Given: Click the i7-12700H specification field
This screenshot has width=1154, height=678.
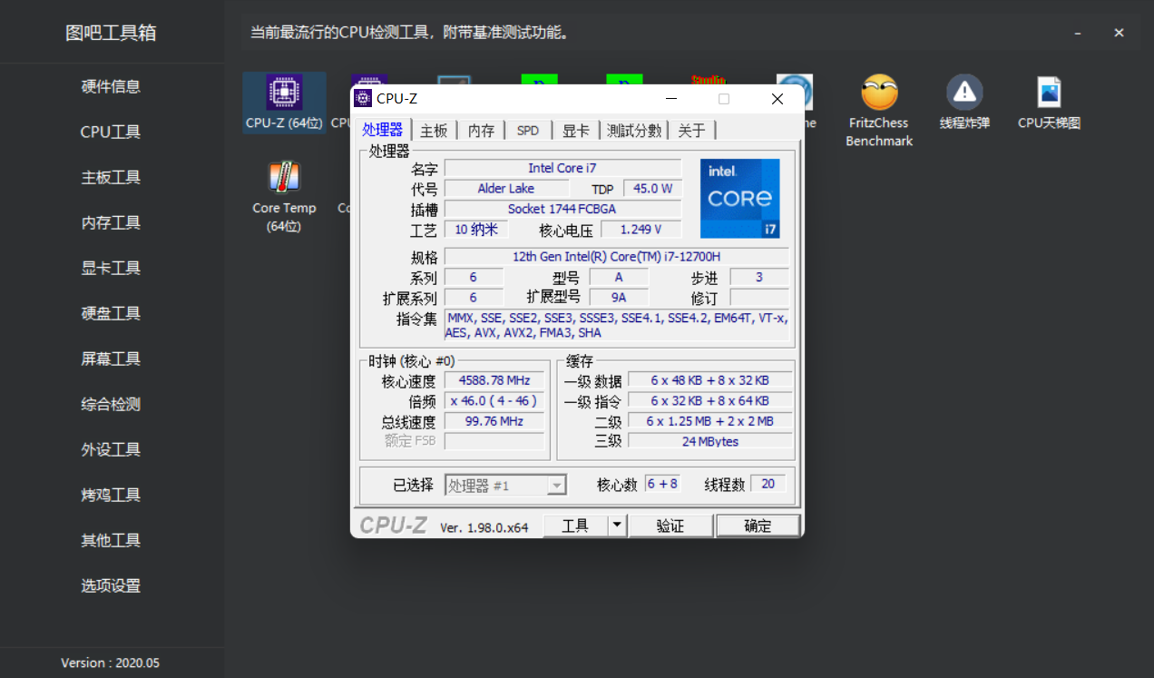Looking at the screenshot, I should click(x=617, y=257).
